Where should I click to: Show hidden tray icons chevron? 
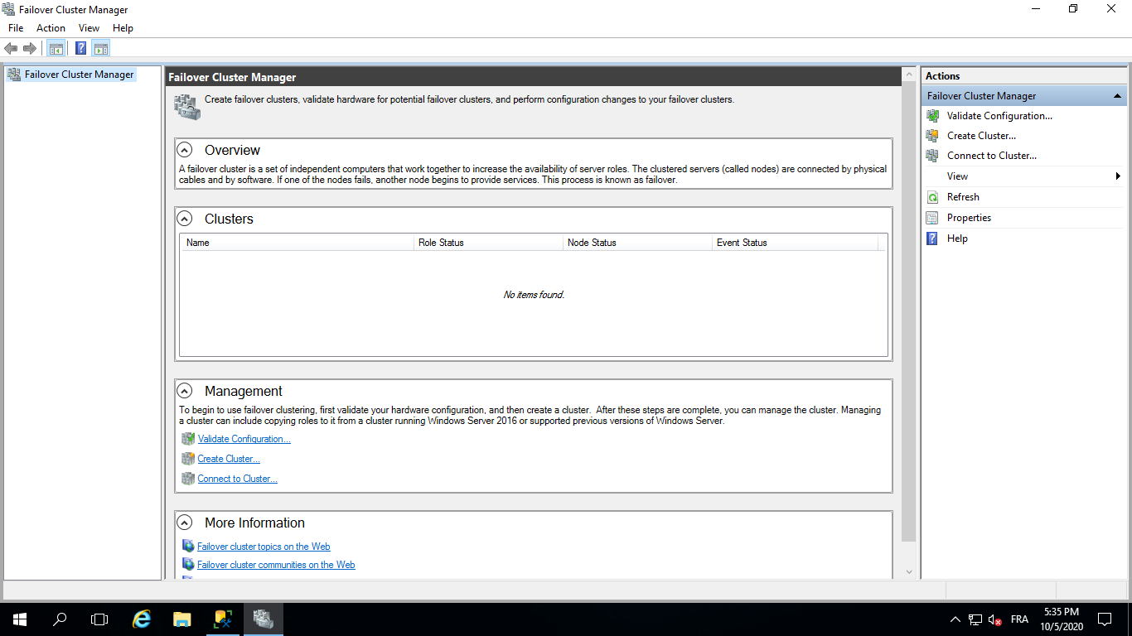[x=955, y=619]
